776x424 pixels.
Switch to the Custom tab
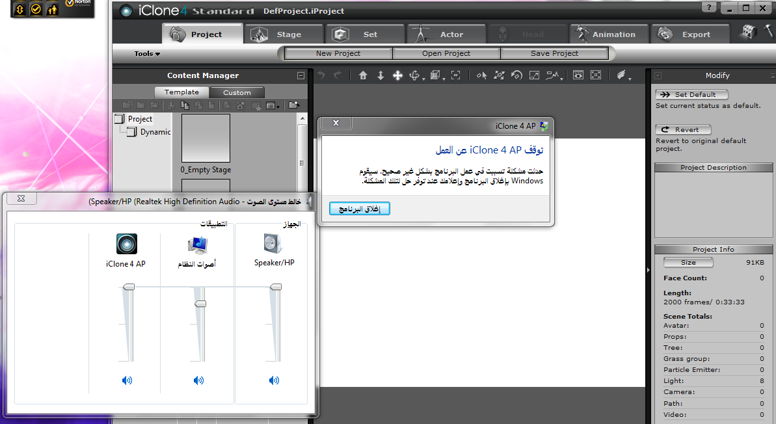click(237, 92)
